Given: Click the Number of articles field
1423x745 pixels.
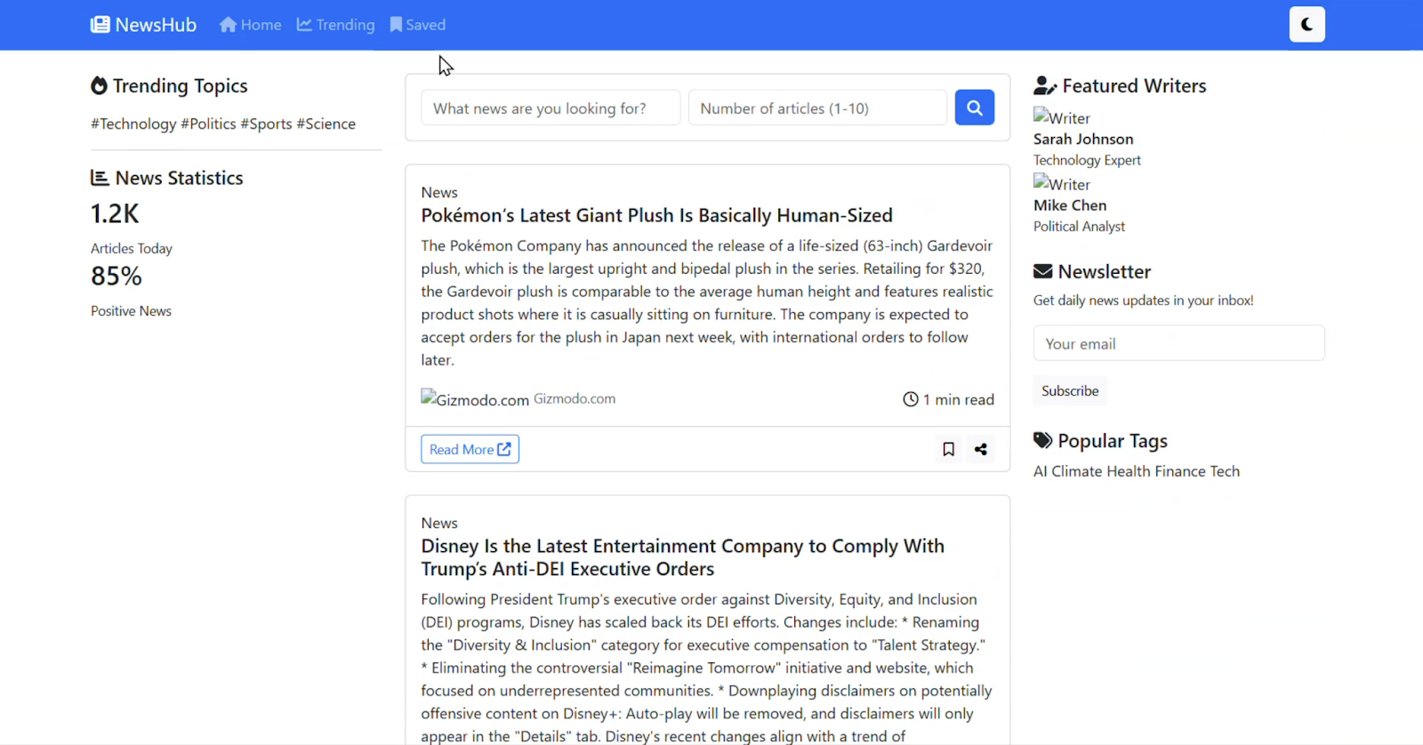Looking at the screenshot, I should tap(816, 108).
